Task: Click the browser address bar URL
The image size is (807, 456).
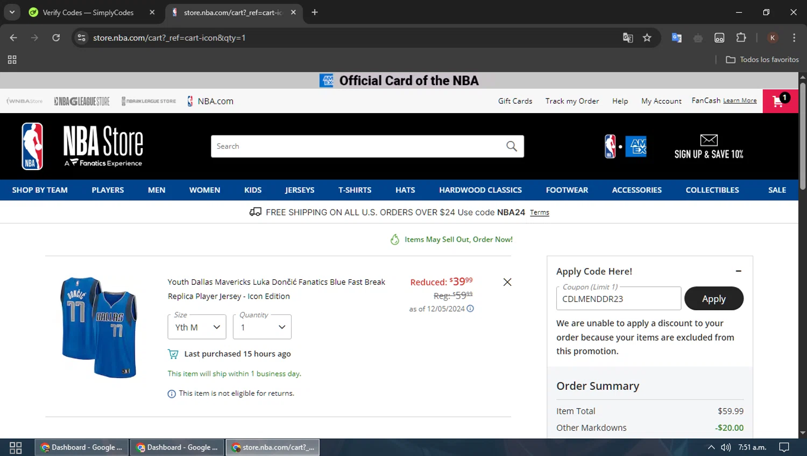Action: [169, 38]
